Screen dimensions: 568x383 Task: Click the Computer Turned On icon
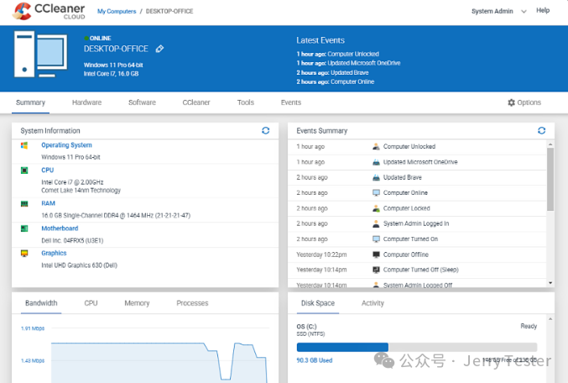(x=376, y=239)
